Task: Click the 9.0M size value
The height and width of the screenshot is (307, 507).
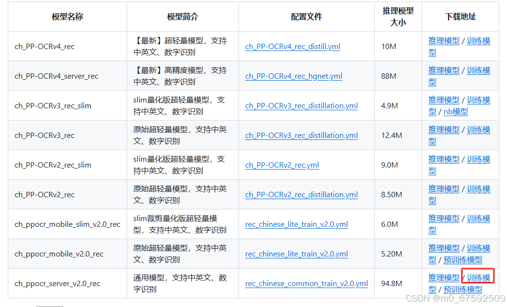Action: (x=389, y=165)
